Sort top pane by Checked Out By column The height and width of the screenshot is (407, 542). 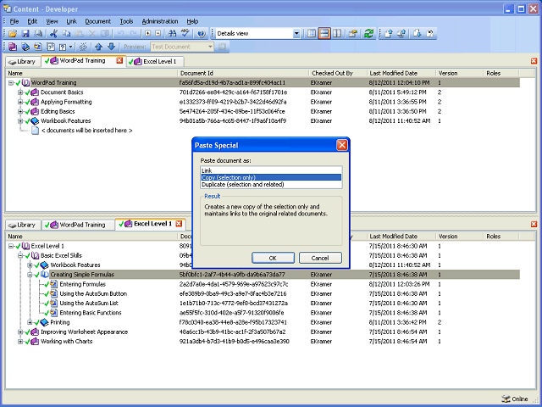[337, 74]
